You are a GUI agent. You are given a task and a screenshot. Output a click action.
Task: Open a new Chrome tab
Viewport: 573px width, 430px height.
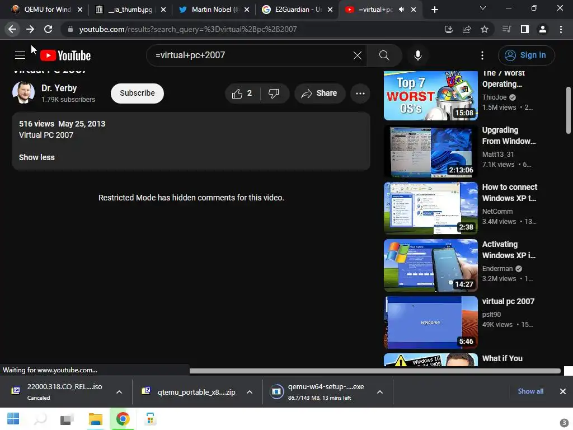point(434,10)
